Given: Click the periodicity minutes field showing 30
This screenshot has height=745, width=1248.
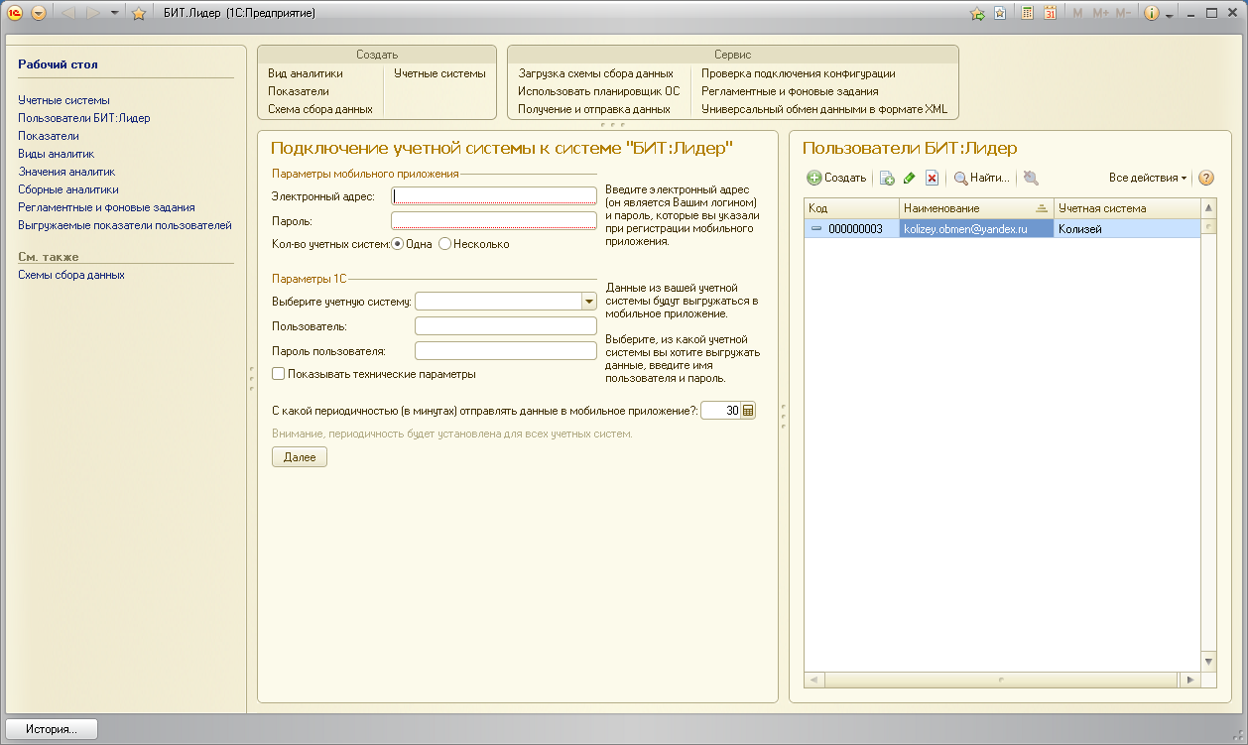Looking at the screenshot, I should pos(721,411).
